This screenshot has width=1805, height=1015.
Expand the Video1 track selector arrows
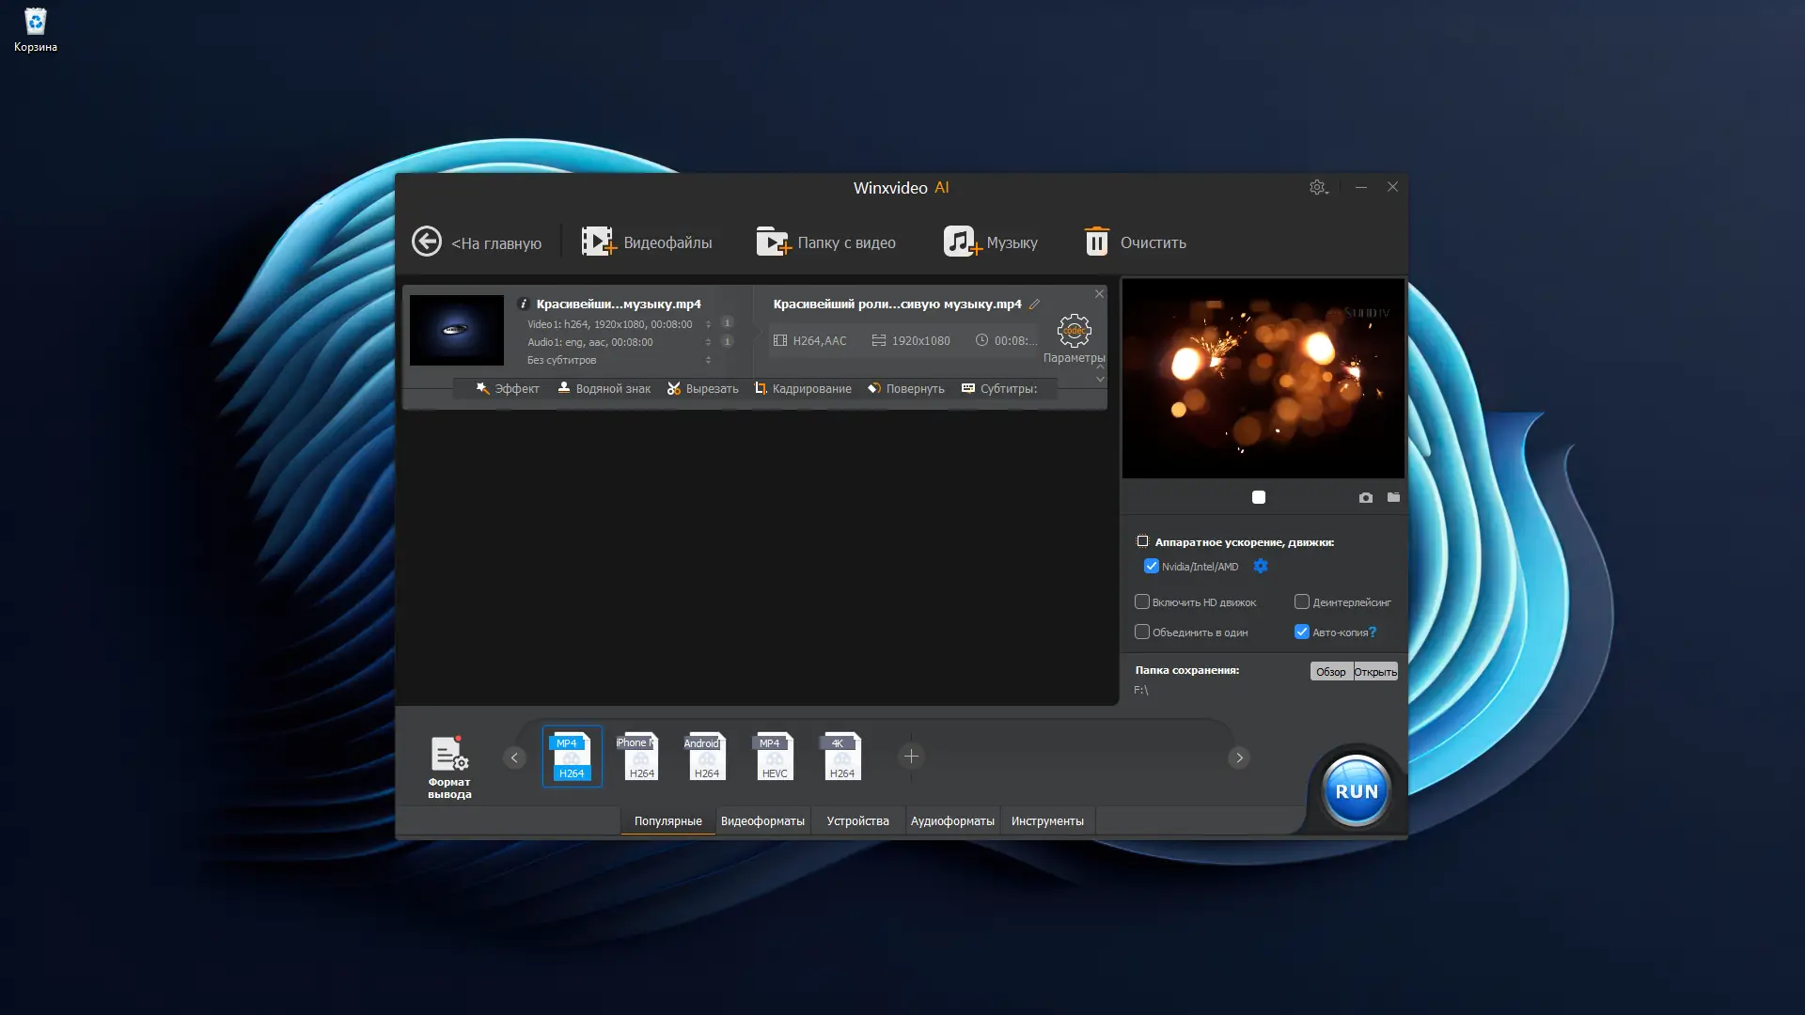pyautogui.click(x=708, y=324)
